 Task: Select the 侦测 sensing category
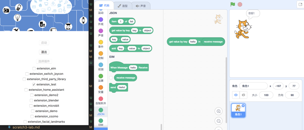pos(101,67)
